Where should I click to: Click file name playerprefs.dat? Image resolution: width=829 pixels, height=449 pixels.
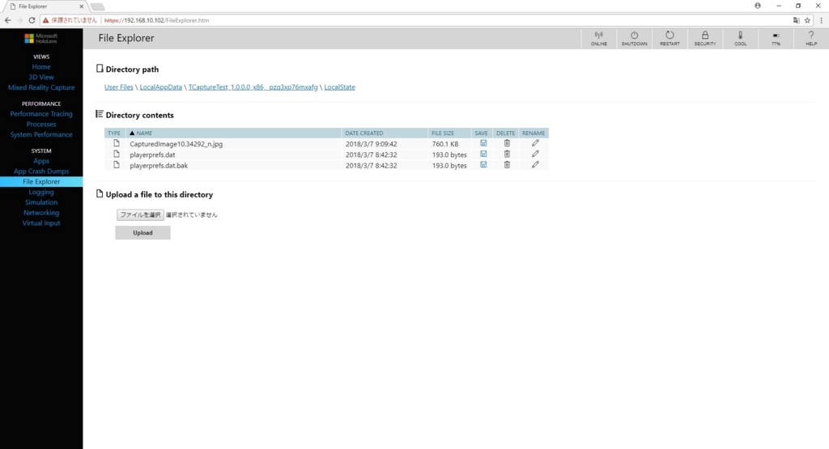tap(152, 155)
